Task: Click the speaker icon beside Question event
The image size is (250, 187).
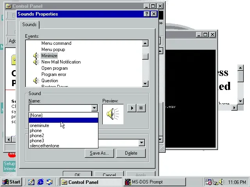Action: coord(36,81)
